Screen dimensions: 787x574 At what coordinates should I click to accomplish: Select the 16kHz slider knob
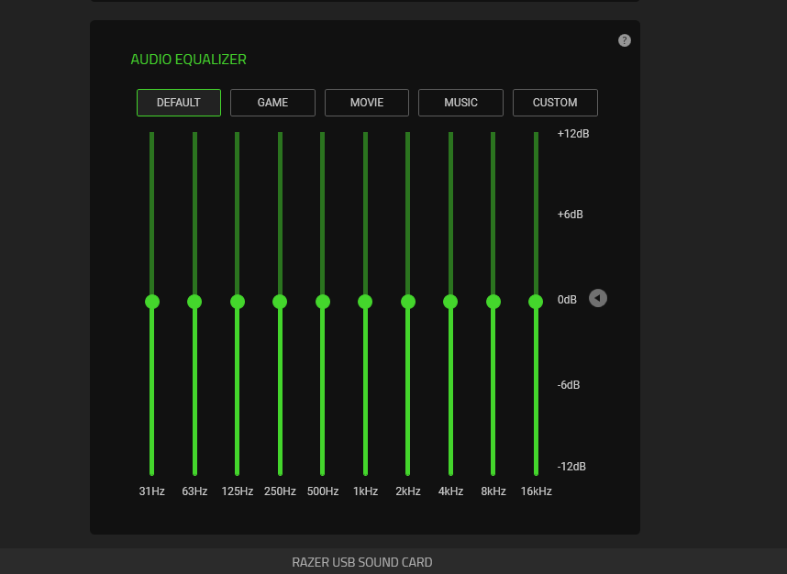click(536, 302)
